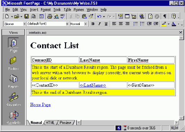Toggle Show All paragraph marks button
Image resolution: width=185 pixels, height=132 pixels.
[165, 16]
